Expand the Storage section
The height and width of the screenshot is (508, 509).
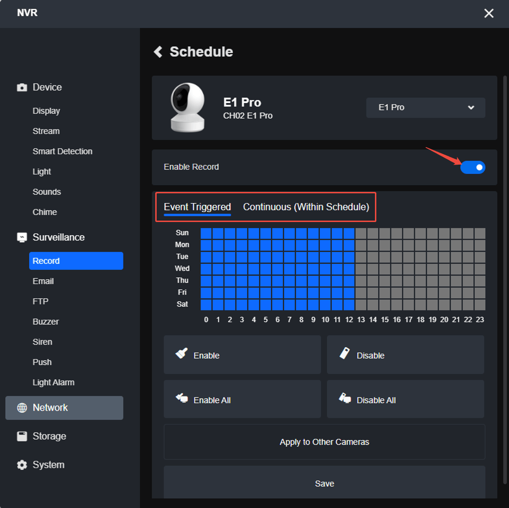(49, 436)
